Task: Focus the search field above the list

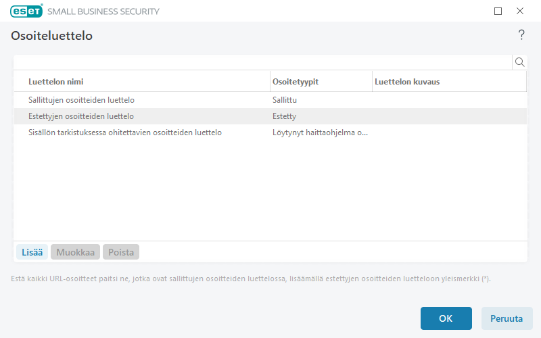Action: pyautogui.click(x=262, y=62)
